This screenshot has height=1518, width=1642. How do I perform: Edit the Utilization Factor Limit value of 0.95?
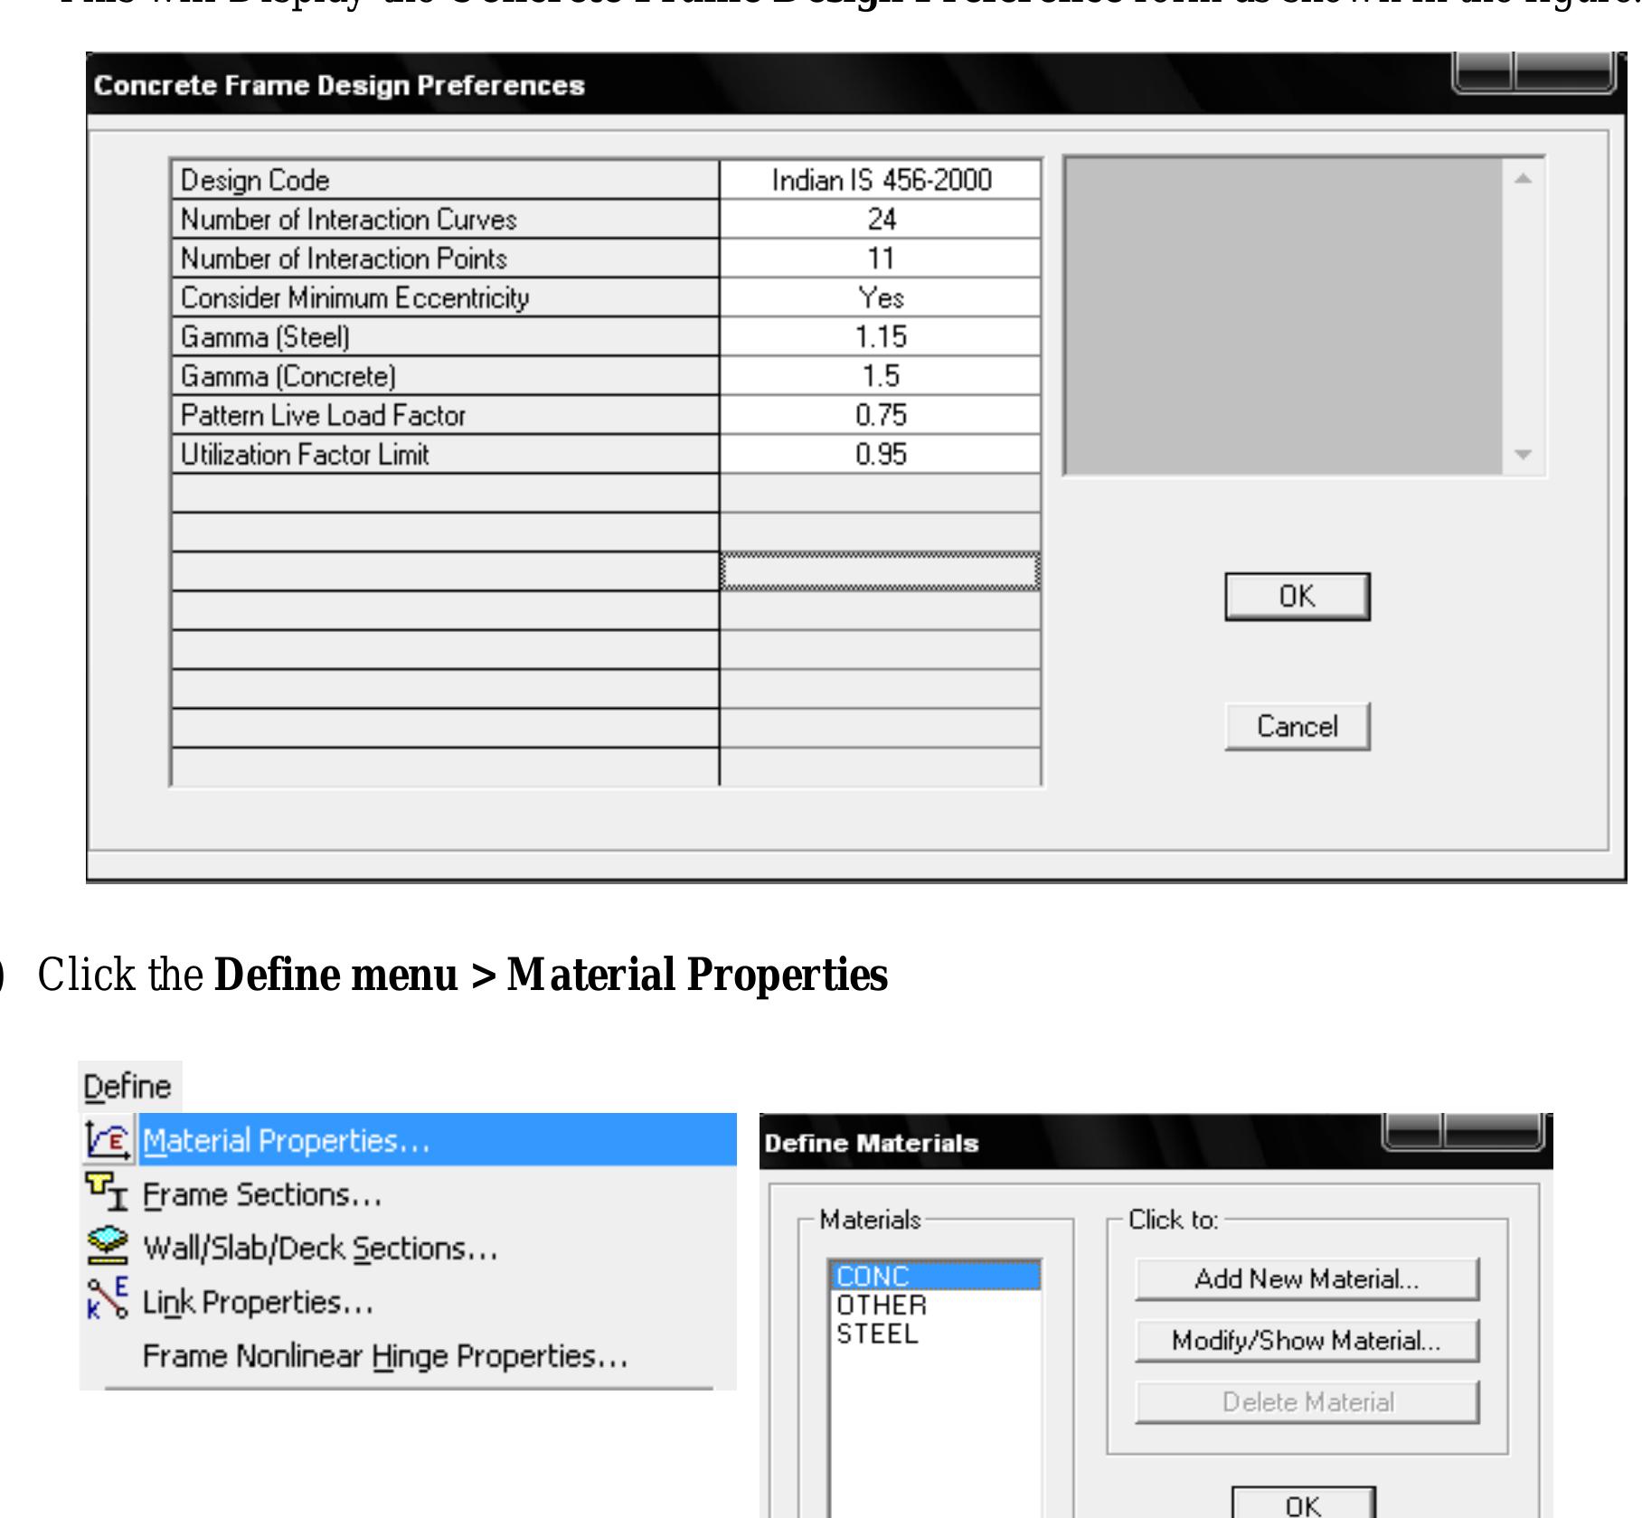pos(882,452)
